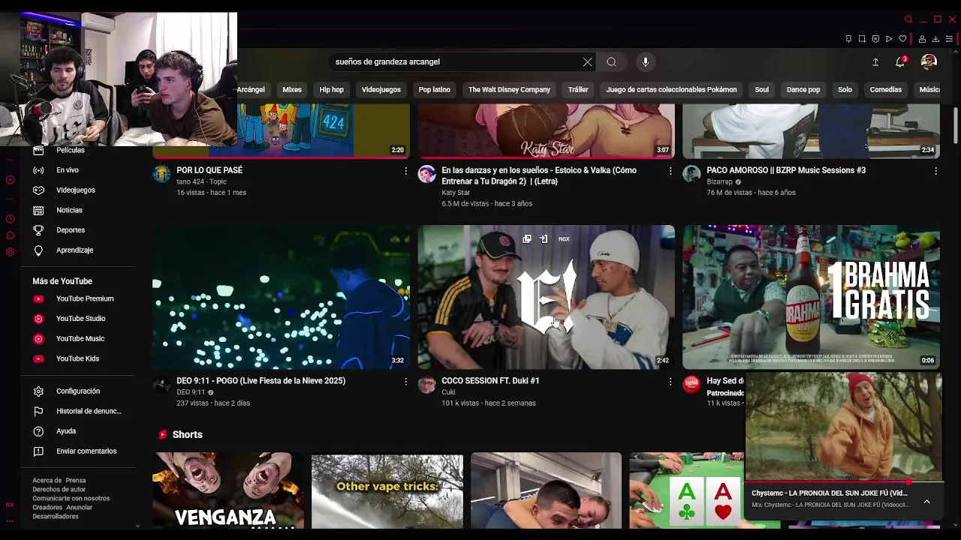Select the Dance pop filter chip
This screenshot has height=540, width=961.
click(x=803, y=90)
